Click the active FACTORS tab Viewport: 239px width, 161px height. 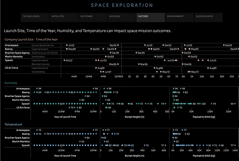pos(151,17)
